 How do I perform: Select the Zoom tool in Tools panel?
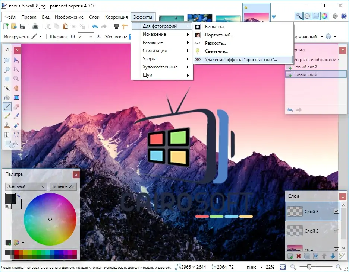pyautogui.click(x=16, y=79)
